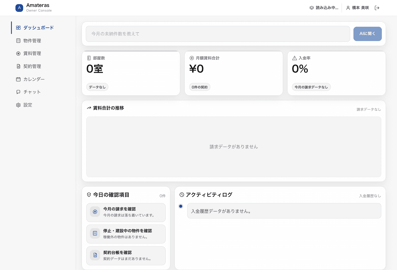Screen dimensions: 397x270
Task: Click the 請求データなし label in chart header
Action: point(369,109)
